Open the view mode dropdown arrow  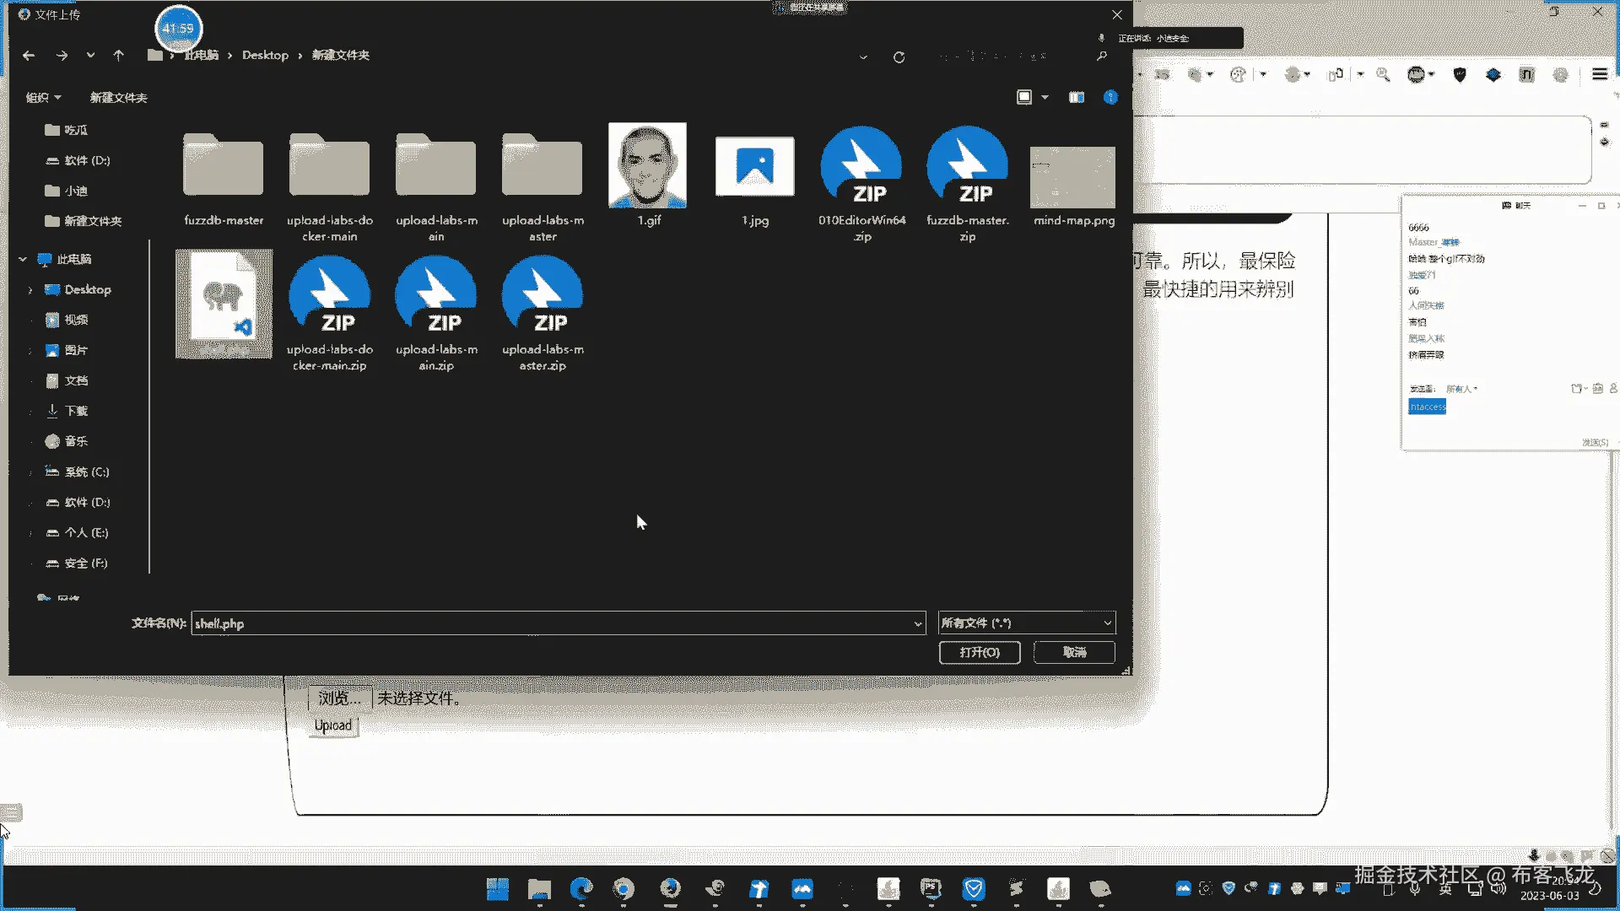(x=1045, y=98)
